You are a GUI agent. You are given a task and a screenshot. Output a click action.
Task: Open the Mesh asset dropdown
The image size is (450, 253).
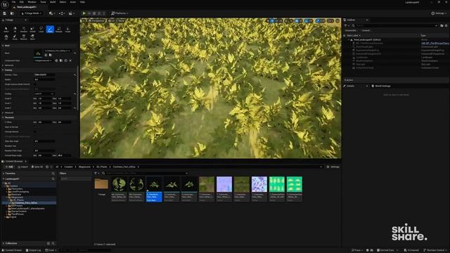coord(58,51)
